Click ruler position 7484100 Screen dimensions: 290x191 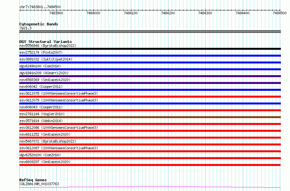click(131, 13)
